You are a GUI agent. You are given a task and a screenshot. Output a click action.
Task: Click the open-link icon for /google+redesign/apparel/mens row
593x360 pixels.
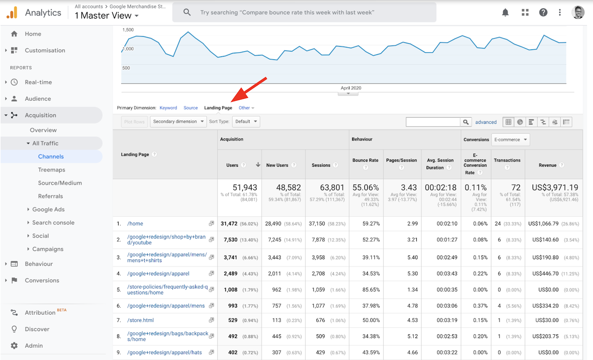tap(211, 306)
